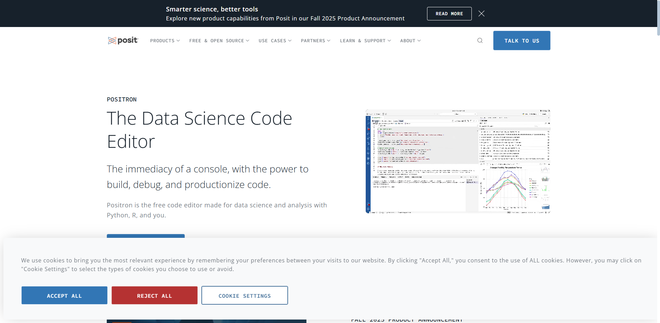Click the POSITRON label above the heading
The image size is (660, 323).
(x=122, y=100)
